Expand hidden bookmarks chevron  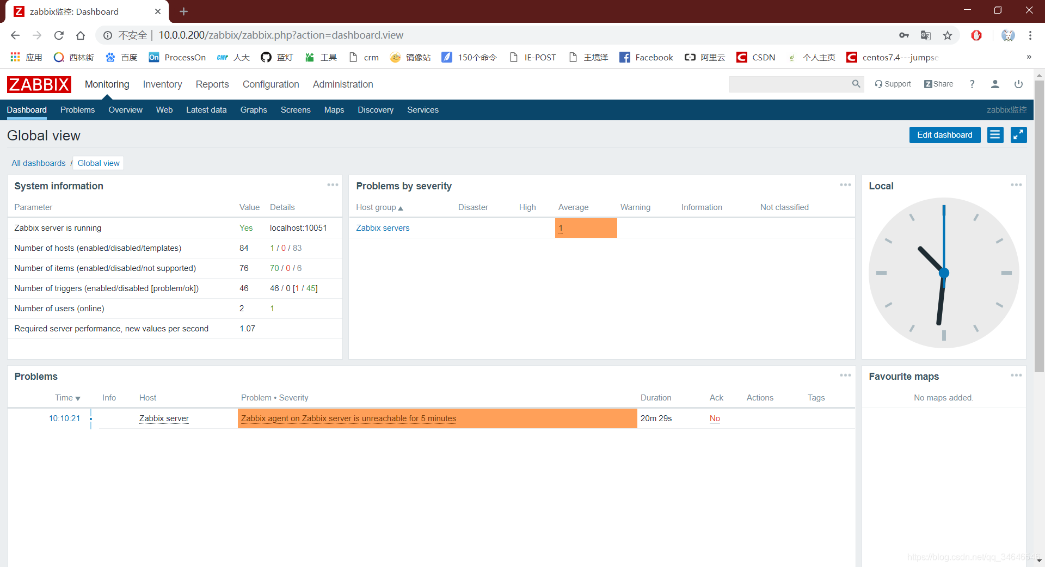click(1029, 57)
